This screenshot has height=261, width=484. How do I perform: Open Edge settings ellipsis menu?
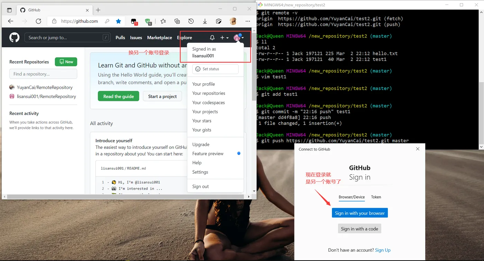248,21
